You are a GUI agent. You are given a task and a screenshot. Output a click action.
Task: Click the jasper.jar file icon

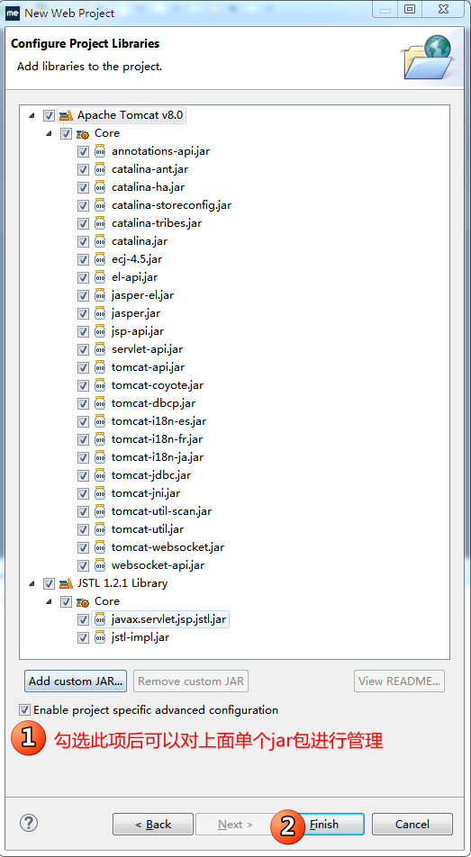(100, 313)
